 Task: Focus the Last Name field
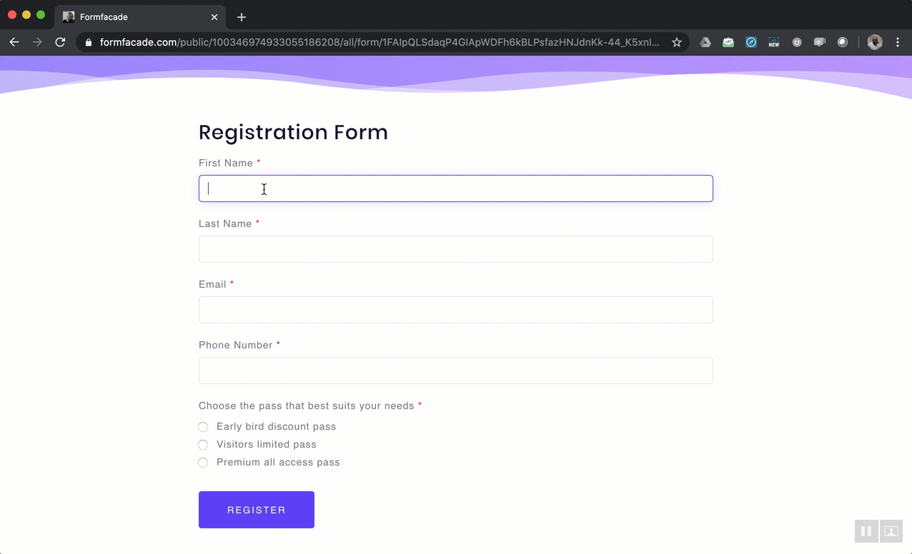tap(455, 249)
